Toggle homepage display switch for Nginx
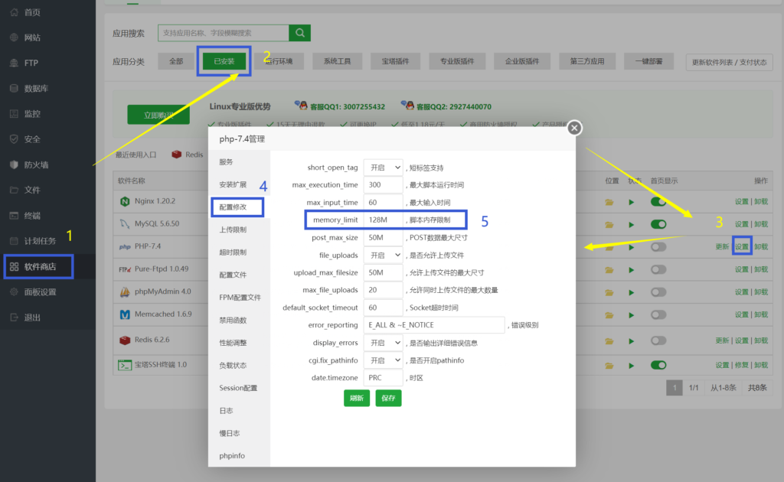This screenshot has width=784, height=482. (x=658, y=202)
